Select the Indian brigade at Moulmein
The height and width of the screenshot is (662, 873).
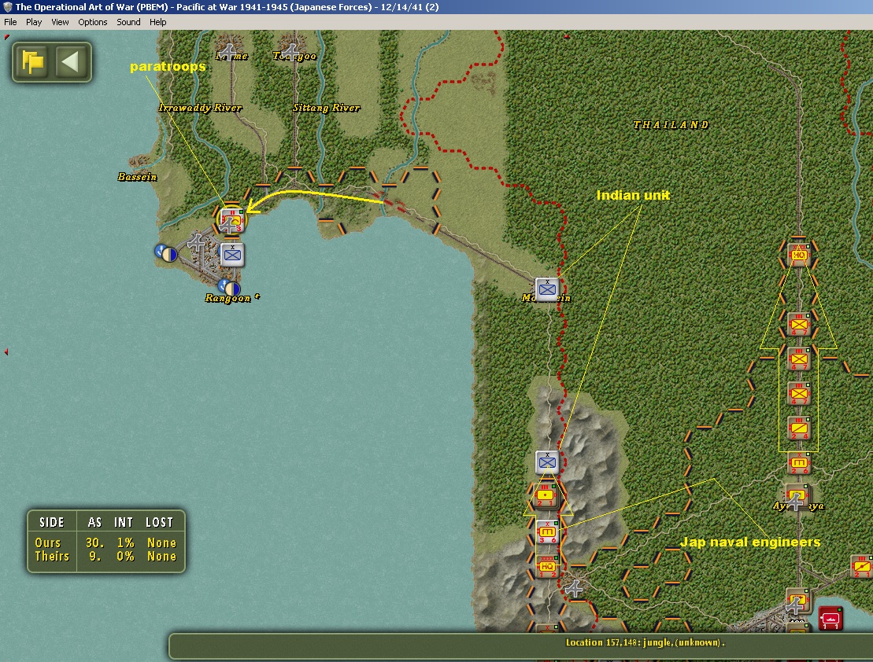pyautogui.click(x=547, y=289)
